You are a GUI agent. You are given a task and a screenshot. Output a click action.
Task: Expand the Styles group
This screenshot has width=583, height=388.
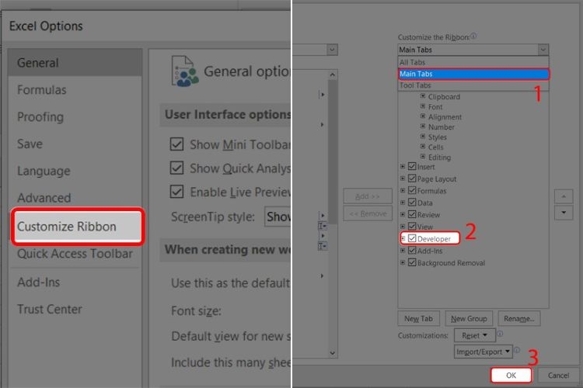coord(423,137)
